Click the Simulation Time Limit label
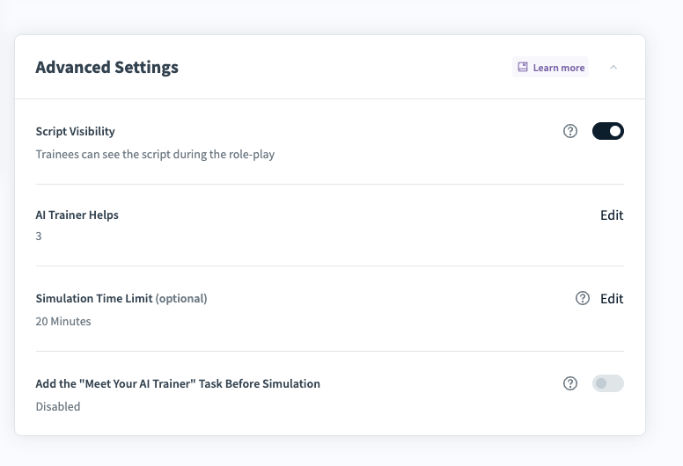Screen dimensions: 683x466 [94, 299]
